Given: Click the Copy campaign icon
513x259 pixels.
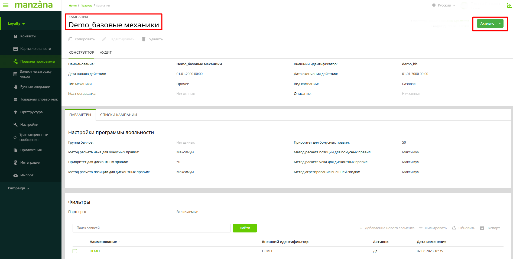Looking at the screenshot, I should 70,39.
